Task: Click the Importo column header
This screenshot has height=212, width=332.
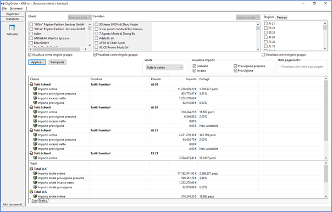Action: pos(183,79)
